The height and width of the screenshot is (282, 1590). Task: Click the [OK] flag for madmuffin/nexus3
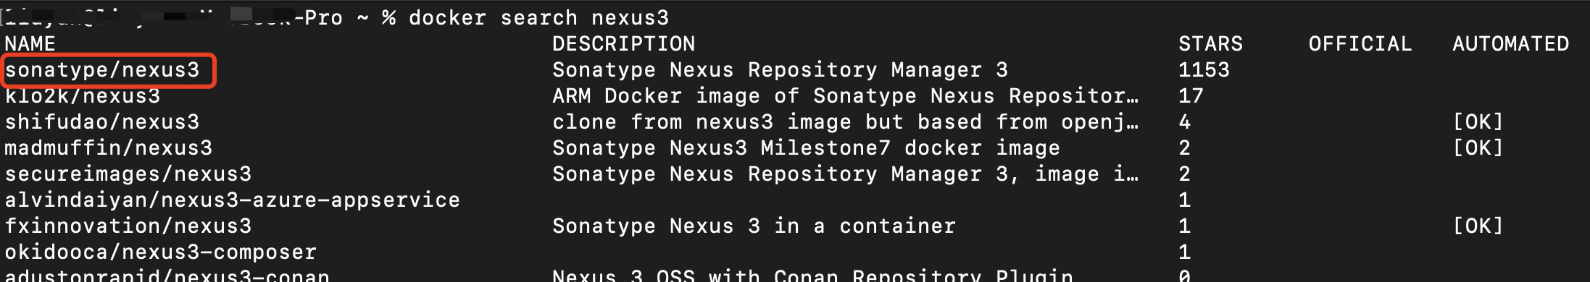pyautogui.click(x=1478, y=148)
